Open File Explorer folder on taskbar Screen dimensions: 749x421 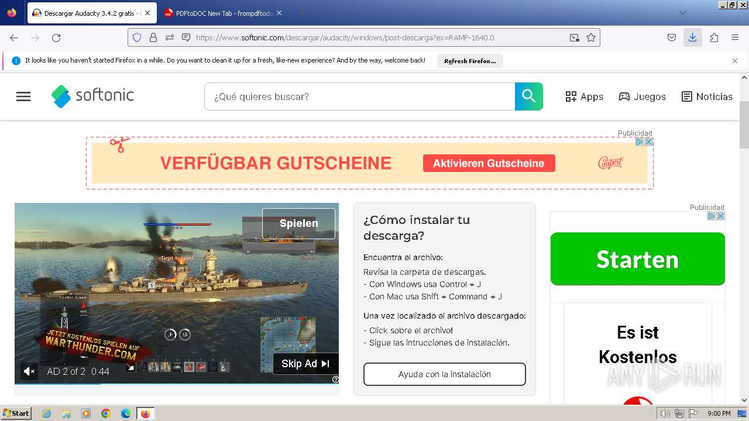(66, 413)
